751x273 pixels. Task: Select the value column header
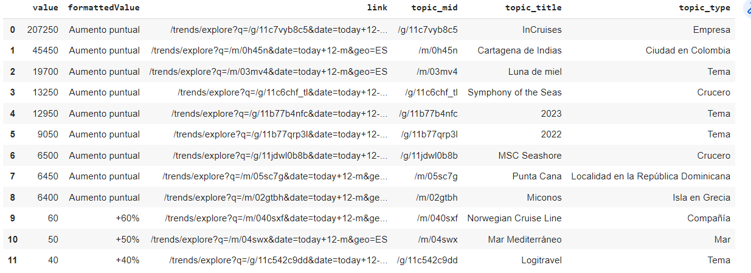[x=46, y=8]
